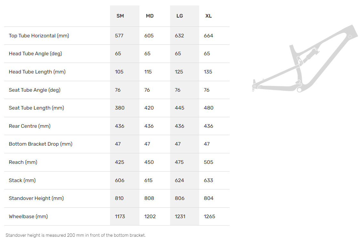361x245 pixels.
Task: Click the Seat Tube Length row label
Action: click(x=36, y=108)
